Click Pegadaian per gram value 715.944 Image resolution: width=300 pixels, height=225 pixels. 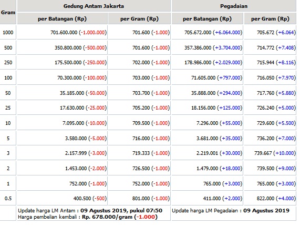265,63
